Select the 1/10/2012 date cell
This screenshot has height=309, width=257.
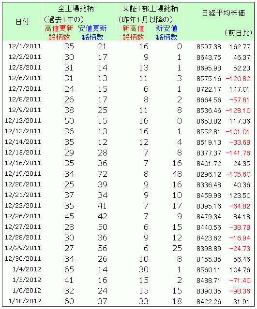25,301
